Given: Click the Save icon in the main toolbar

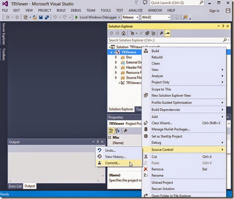Looking at the screenshot, I should click(x=41, y=17).
